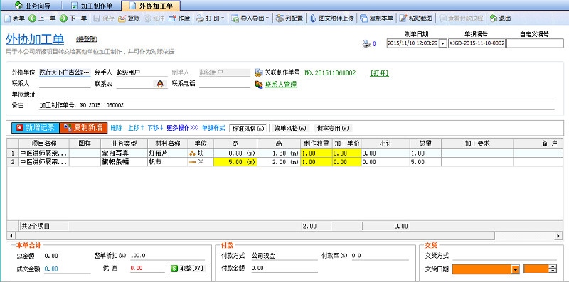Click the delivery time spinner arrows
Image resolution: width=569 pixels, height=282 pixels.
tap(553, 269)
